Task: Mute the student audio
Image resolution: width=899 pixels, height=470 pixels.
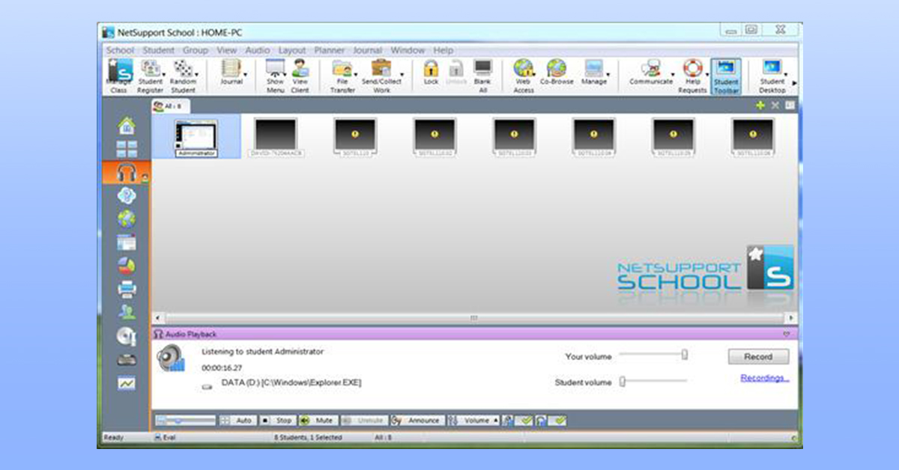Action: click(317, 421)
